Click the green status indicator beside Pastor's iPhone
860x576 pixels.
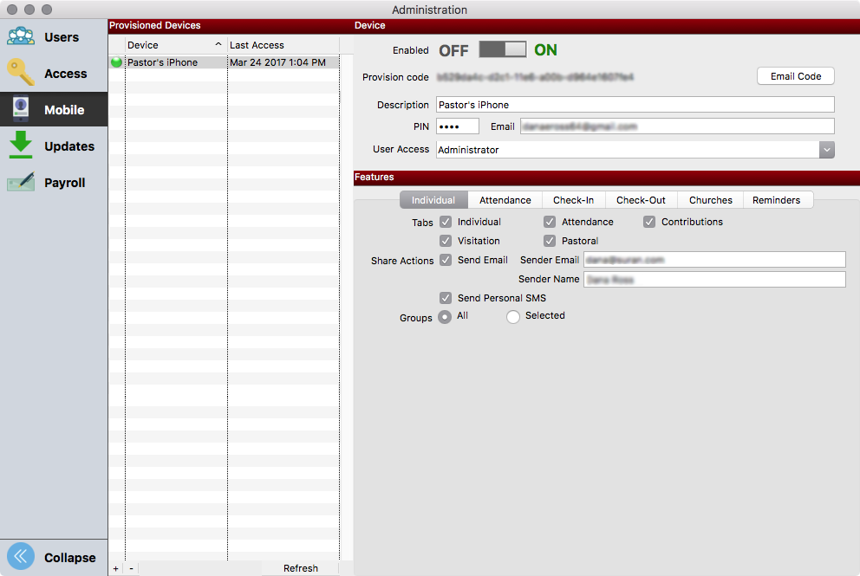pyautogui.click(x=116, y=61)
